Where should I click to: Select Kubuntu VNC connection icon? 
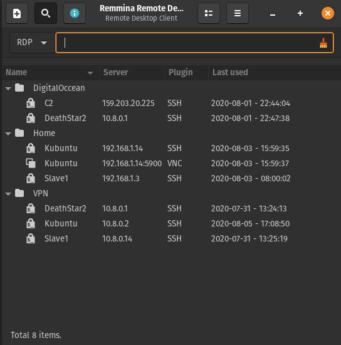(31, 163)
